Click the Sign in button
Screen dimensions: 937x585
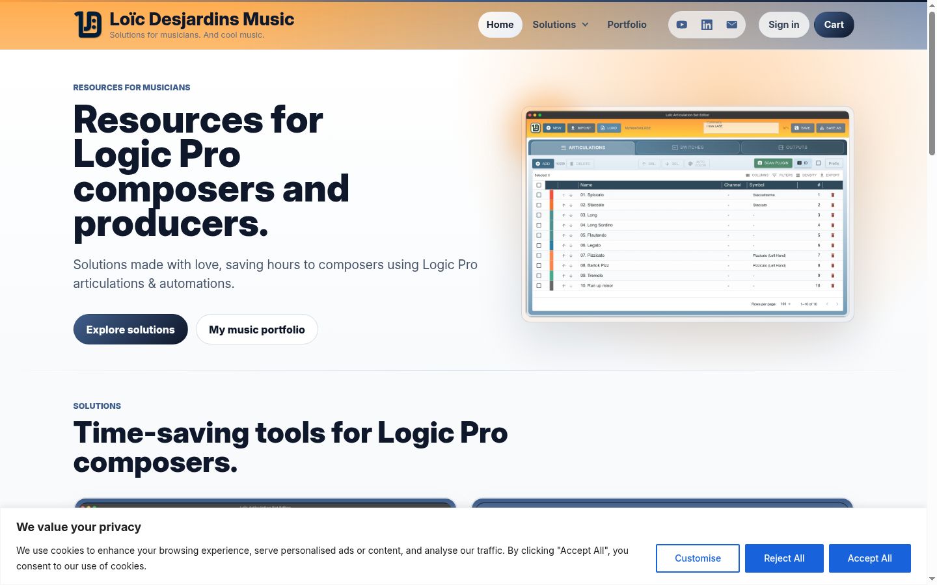click(x=784, y=25)
